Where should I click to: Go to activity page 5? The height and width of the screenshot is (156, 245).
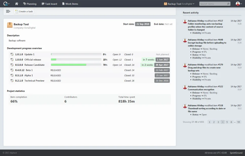click(x=227, y=122)
